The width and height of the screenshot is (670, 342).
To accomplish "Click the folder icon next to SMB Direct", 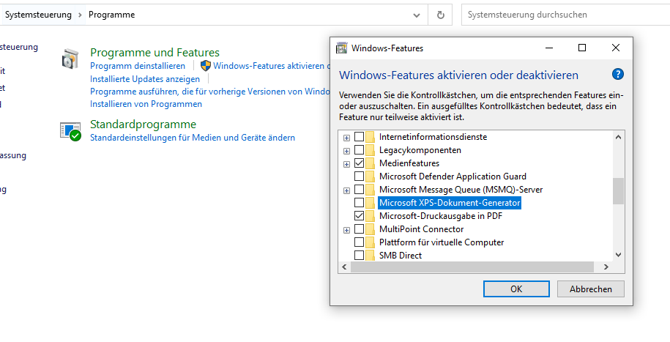I will [370, 256].
